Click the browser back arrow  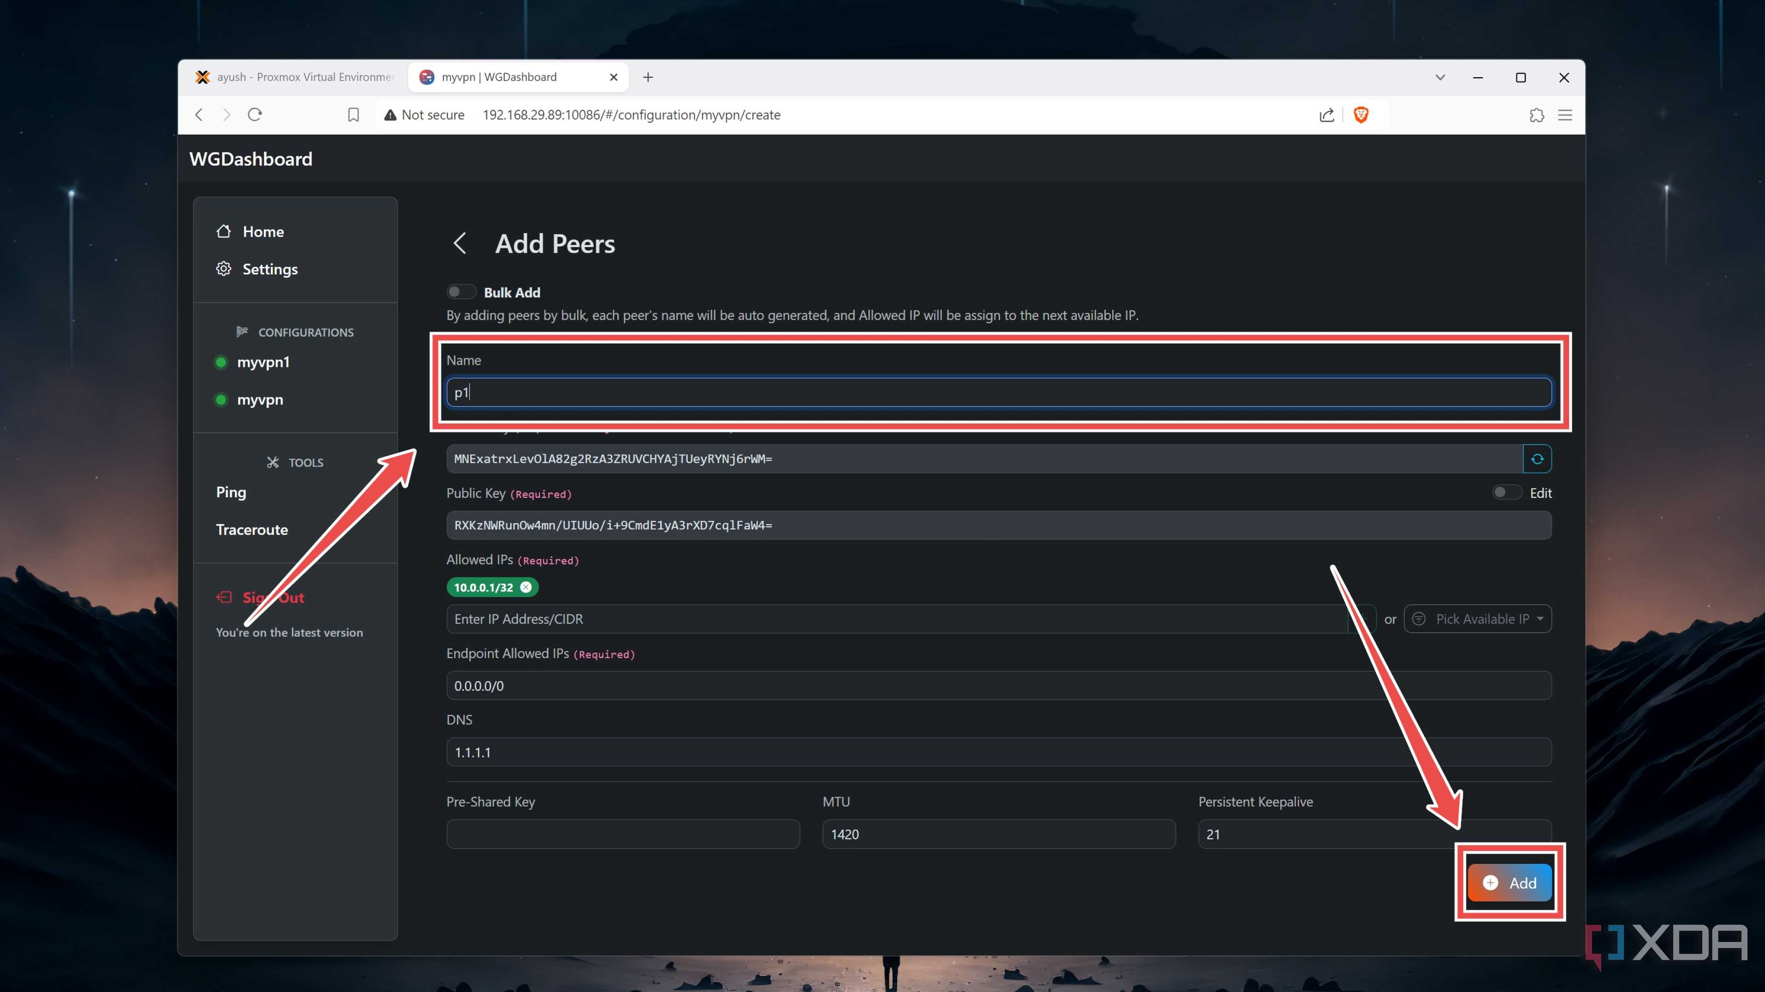[x=199, y=114]
